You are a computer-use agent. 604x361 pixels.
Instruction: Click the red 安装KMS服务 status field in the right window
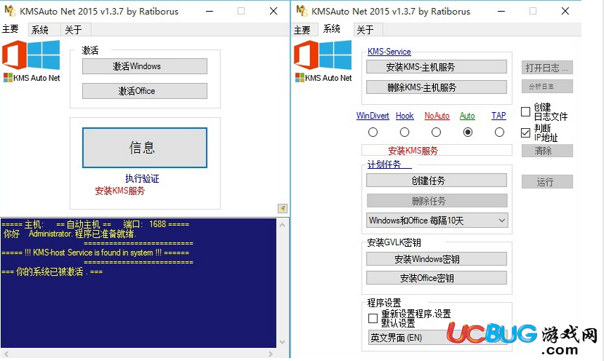[437, 150]
